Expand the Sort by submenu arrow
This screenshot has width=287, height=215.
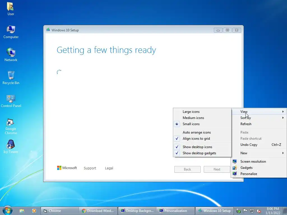[x=283, y=118]
